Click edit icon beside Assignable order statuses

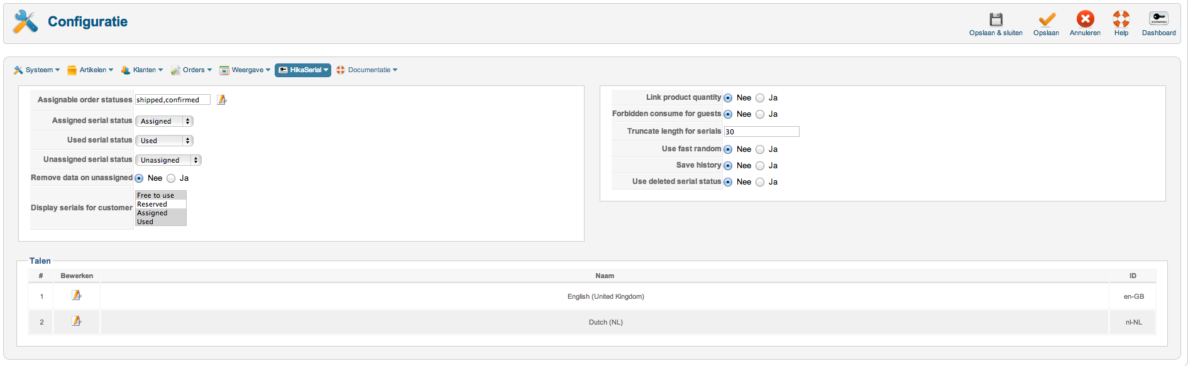coord(221,100)
